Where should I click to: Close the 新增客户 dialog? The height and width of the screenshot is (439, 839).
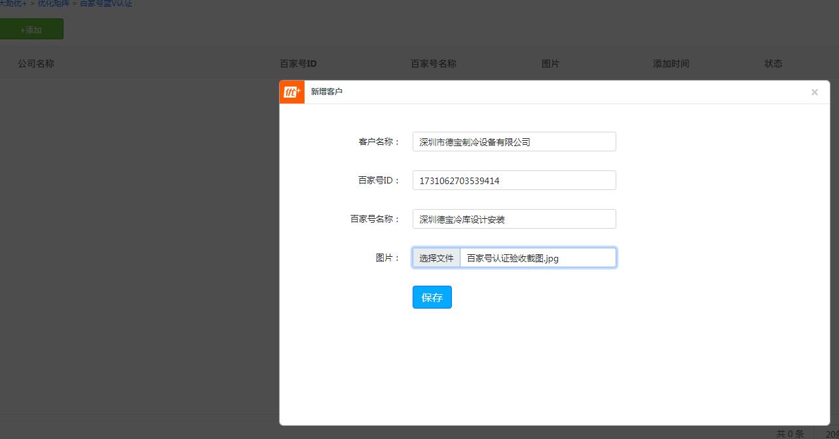pyautogui.click(x=814, y=92)
